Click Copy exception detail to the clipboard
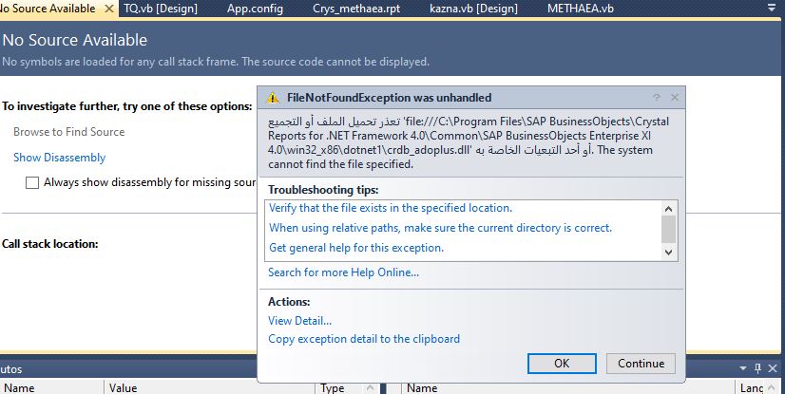Screen dimensions: 785x394 [364, 339]
